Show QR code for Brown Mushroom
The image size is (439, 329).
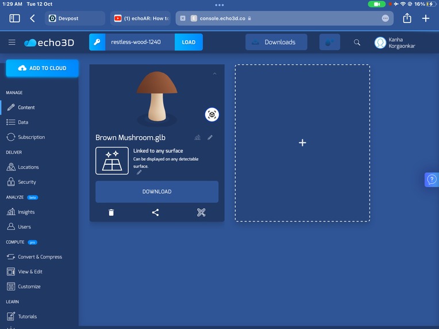click(x=201, y=212)
